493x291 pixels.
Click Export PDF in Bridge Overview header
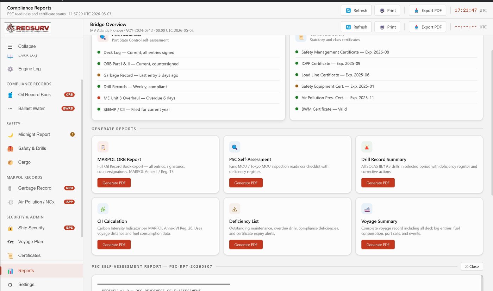428,27
